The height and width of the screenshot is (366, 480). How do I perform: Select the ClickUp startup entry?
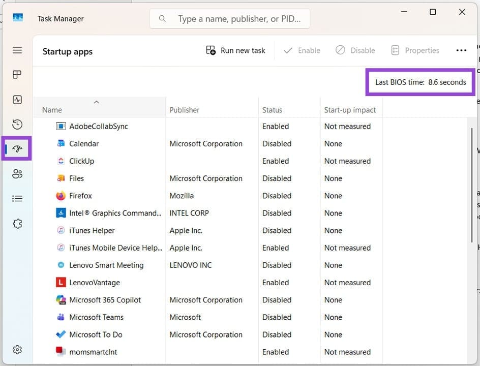(x=81, y=161)
